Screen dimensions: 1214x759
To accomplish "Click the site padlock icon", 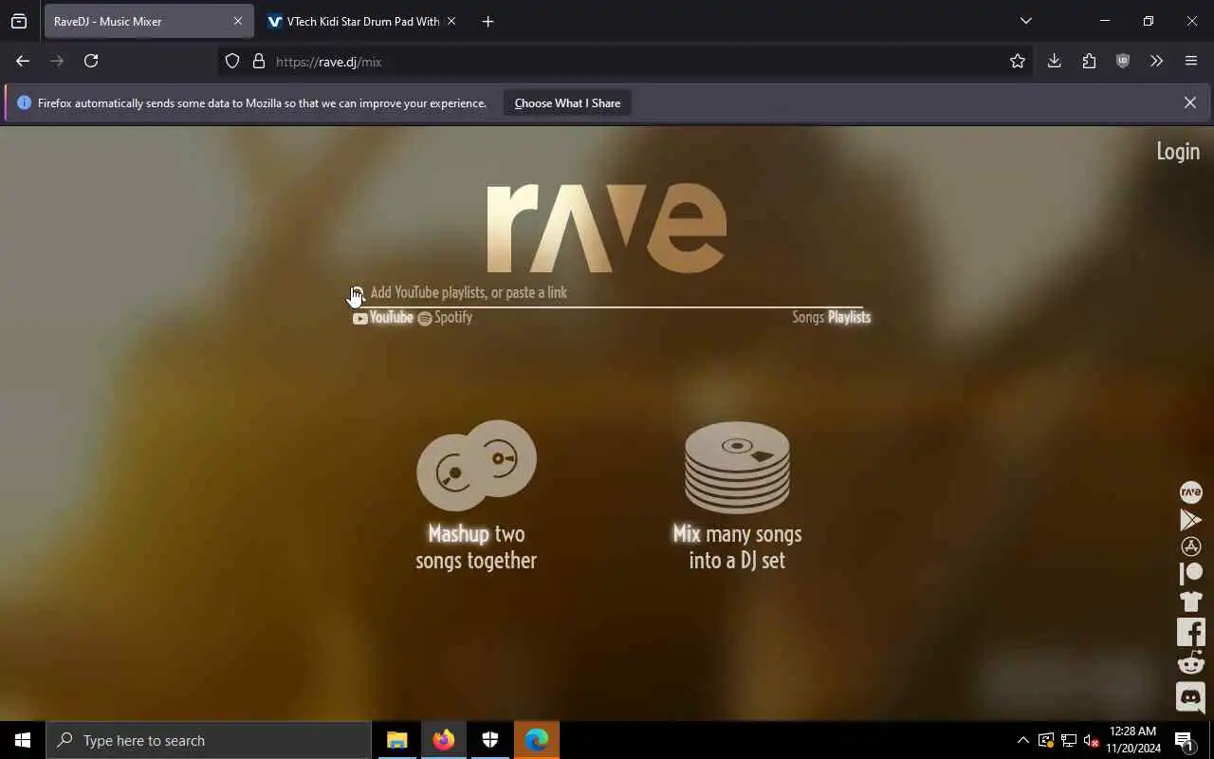I will tap(258, 61).
